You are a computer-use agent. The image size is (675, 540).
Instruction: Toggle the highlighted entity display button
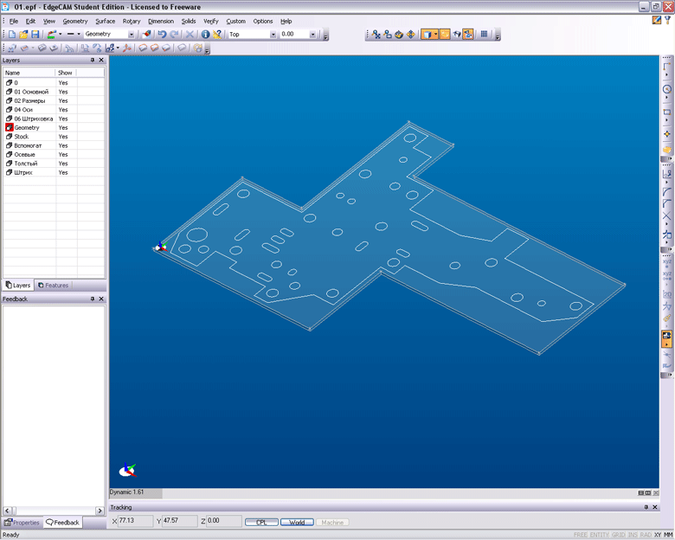[445, 35]
